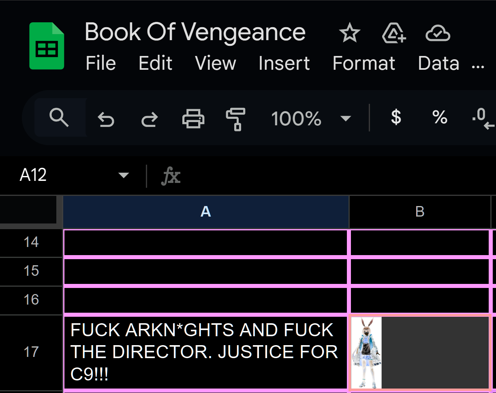Select row 15 header
Screen dimensions: 496x393
pyautogui.click(x=31, y=271)
